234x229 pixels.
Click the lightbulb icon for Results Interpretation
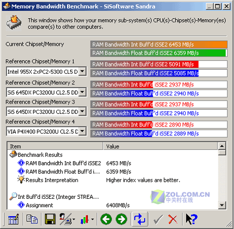click(21, 180)
